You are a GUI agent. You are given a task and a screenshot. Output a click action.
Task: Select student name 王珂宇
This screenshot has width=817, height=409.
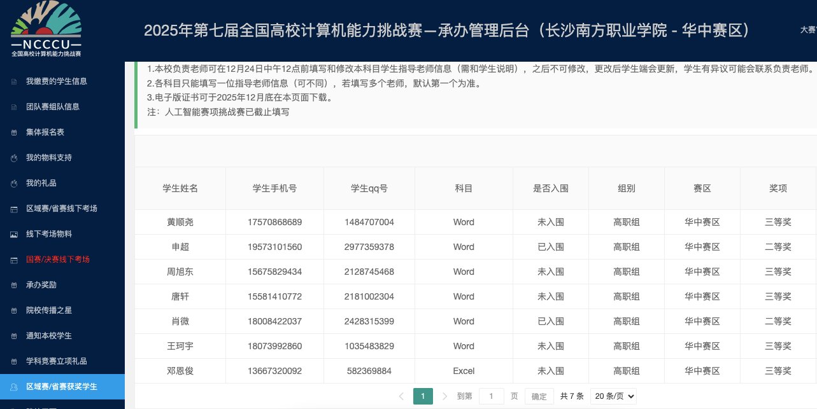(x=180, y=346)
